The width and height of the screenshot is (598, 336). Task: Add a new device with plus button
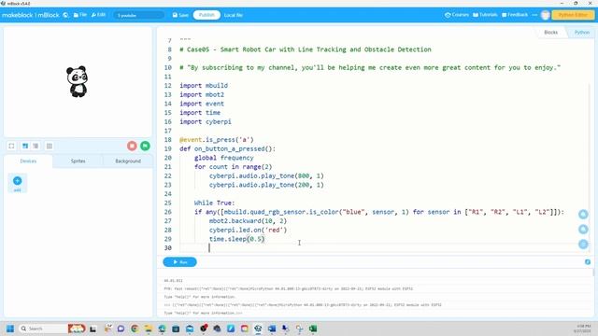point(17,181)
